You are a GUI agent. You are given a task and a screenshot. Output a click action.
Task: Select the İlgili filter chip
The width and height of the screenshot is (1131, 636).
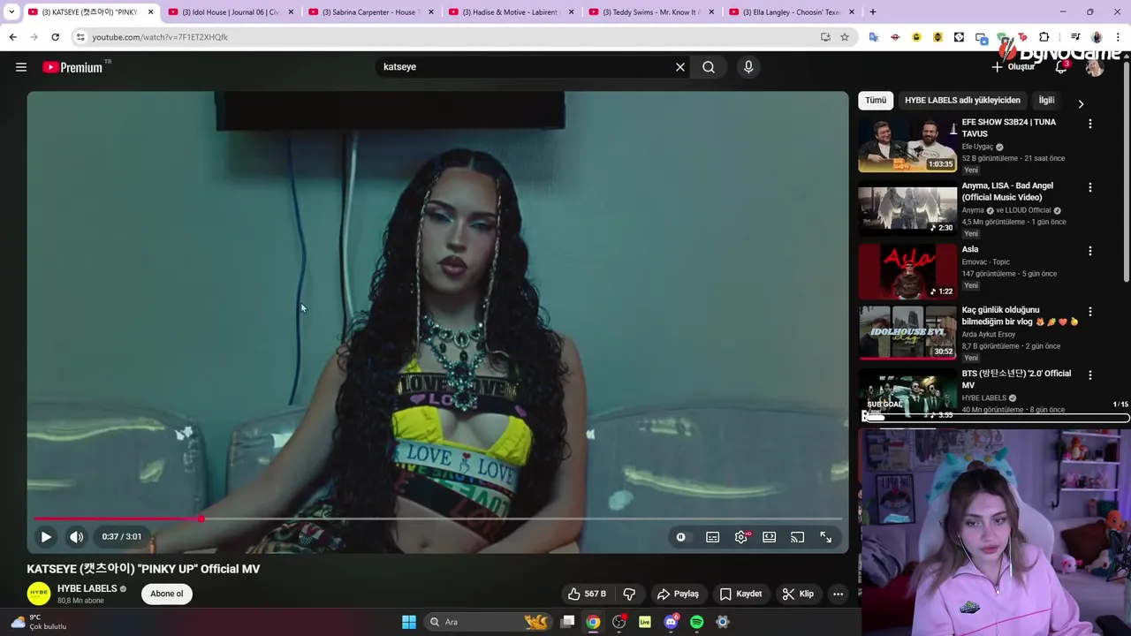click(1047, 101)
